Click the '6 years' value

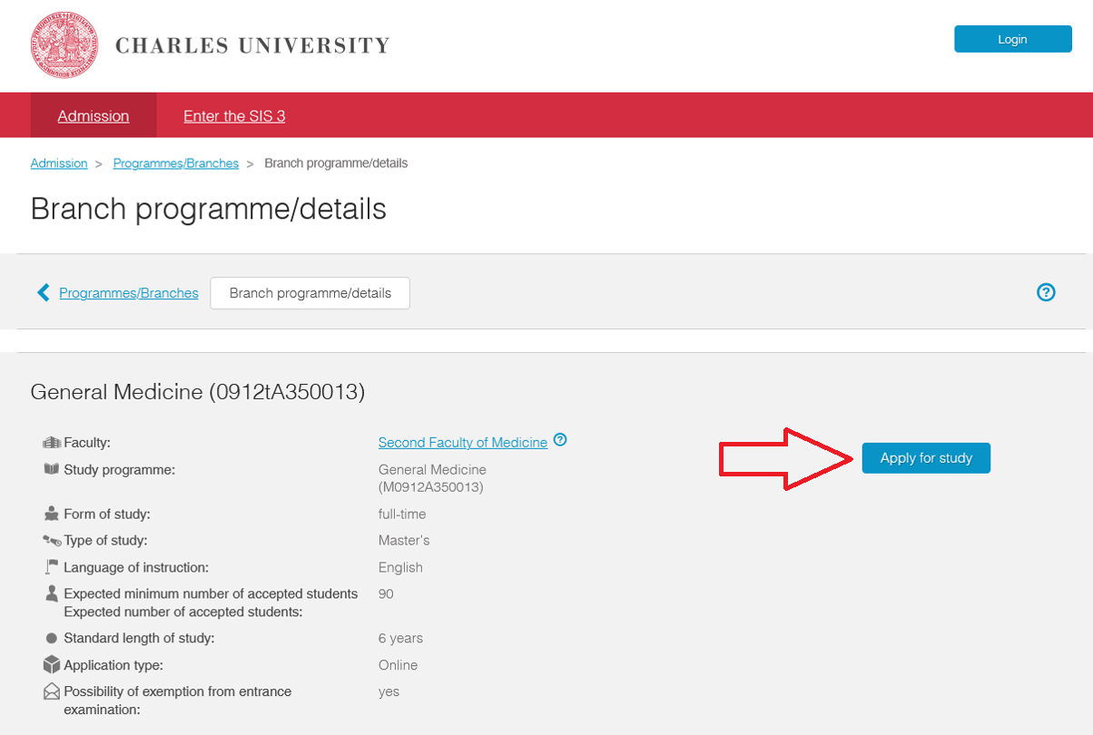[x=400, y=639]
